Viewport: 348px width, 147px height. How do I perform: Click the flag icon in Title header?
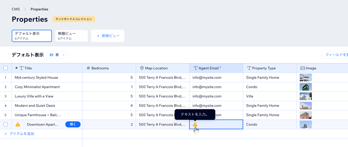[16, 68]
